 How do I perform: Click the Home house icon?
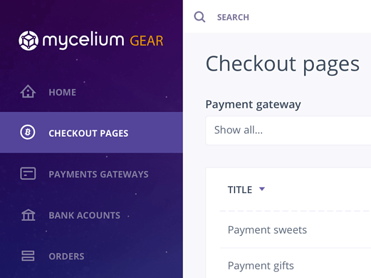point(28,91)
